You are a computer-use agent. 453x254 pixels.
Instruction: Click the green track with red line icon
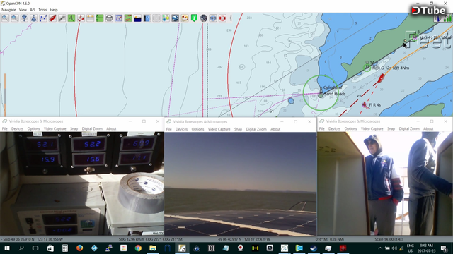(x=128, y=18)
